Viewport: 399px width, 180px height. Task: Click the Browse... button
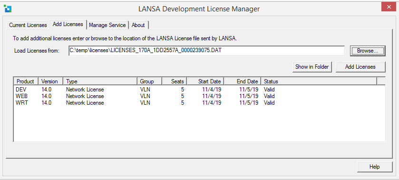368,51
